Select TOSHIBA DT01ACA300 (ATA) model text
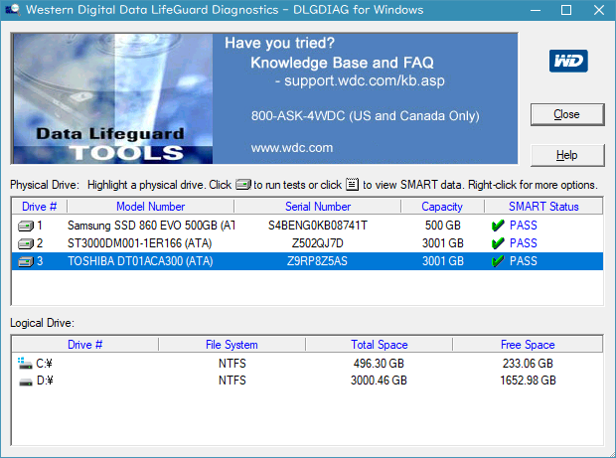 [140, 261]
